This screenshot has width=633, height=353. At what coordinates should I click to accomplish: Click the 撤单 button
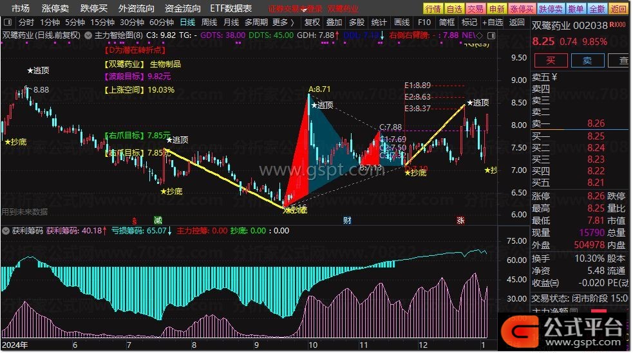576,8
